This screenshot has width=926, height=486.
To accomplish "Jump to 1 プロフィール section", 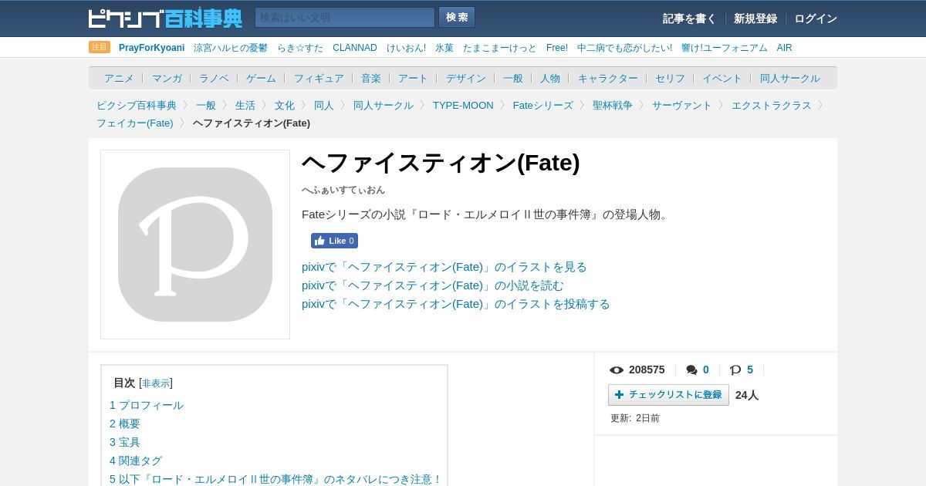I will [147, 405].
